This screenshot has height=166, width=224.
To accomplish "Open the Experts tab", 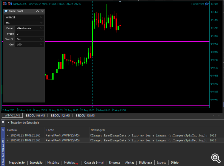I will 161,163.
